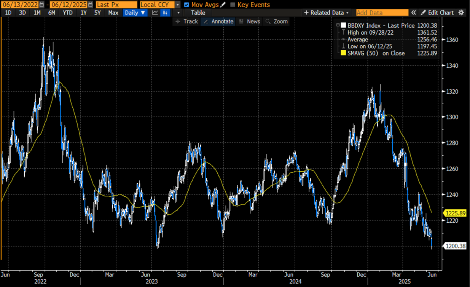
Task: Collapse the BBDXY Index legend entry
Action: point(338,25)
